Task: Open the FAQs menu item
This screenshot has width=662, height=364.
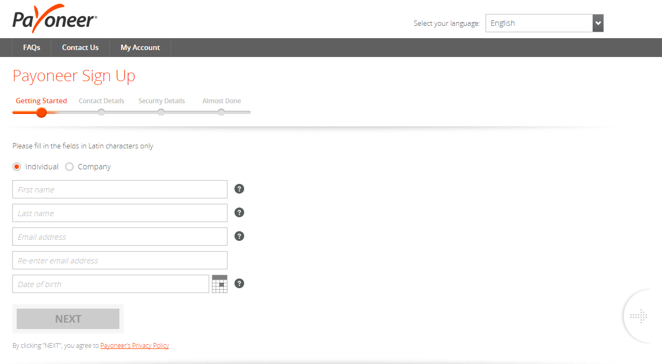Action: pos(32,47)
